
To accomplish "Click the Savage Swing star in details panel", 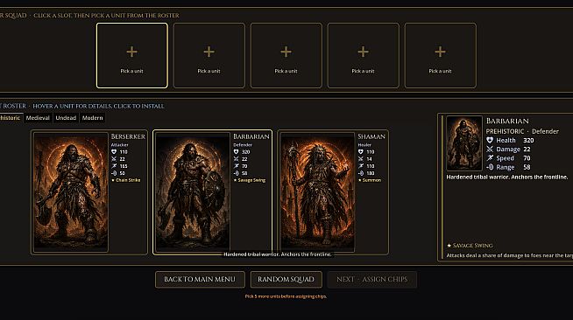I will 449,246.
